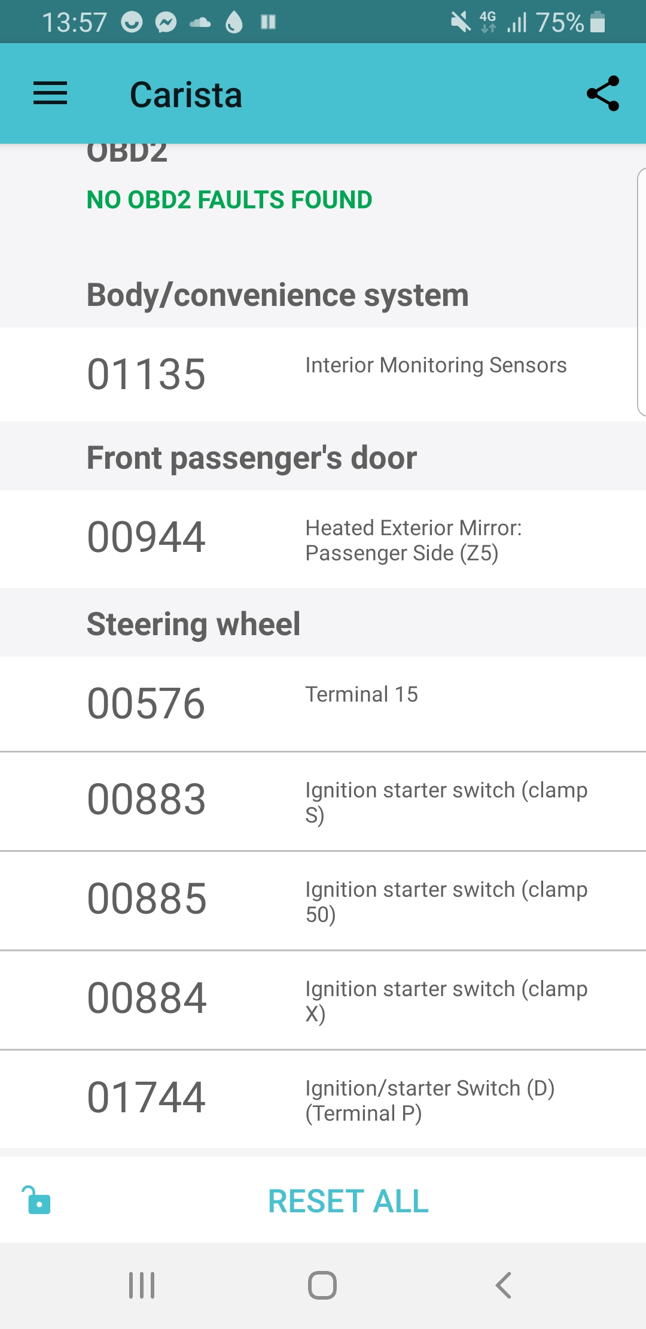Viewport: 646px width, 1329px height.
Task: Select fault 00944 Heated Exterior Mirror
Action: tap(323, 539)
